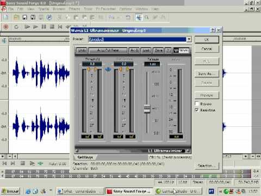261x196 pixels.
Task: Click the Preview button
Action: [x=207, y=95]
